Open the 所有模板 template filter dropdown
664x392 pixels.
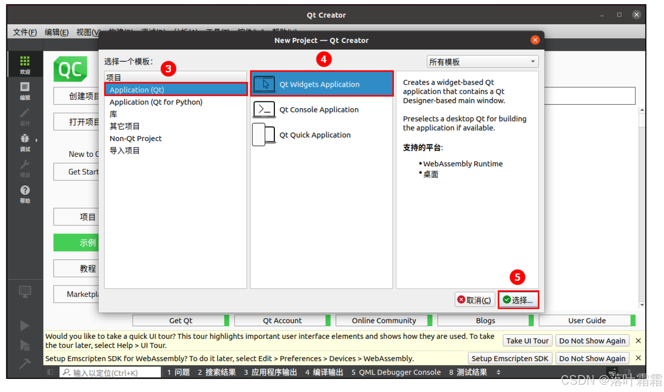(482, 62)
